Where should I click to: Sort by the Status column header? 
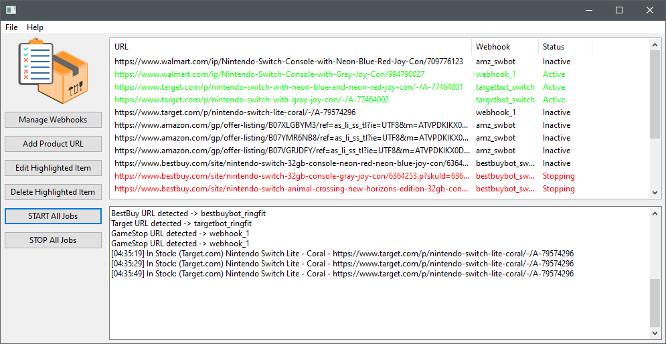566,47
